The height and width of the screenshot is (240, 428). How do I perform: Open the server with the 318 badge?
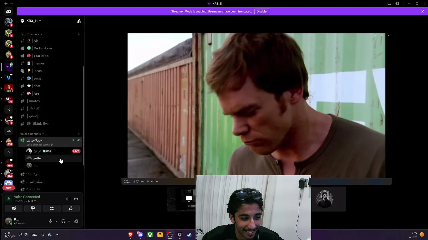[9, 141]
